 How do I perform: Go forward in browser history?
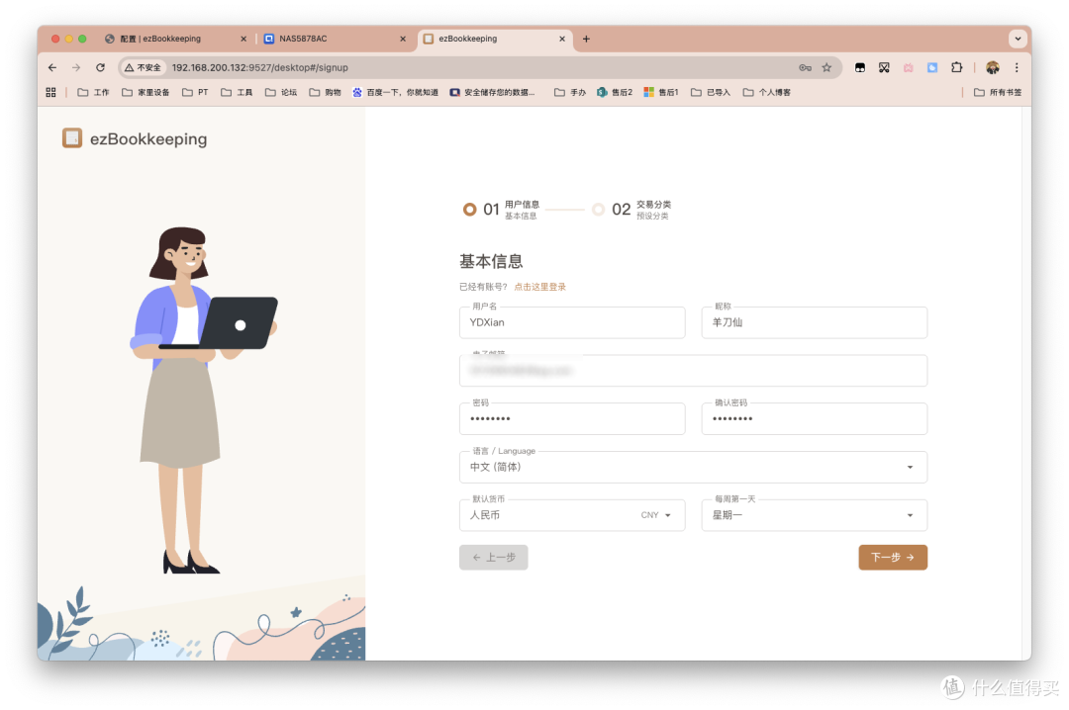pos(76,67)
